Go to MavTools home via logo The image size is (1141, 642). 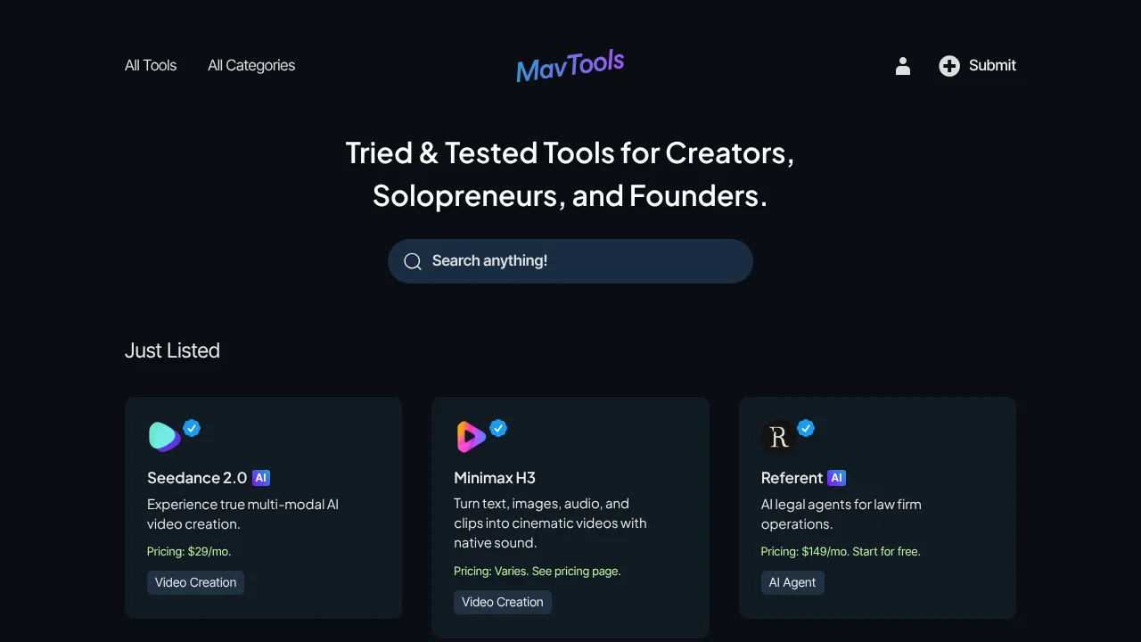(x=570, y=66)
